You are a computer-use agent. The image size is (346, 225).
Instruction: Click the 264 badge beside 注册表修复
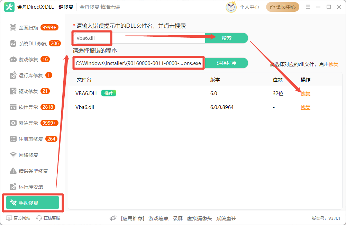tap(51, 139)
